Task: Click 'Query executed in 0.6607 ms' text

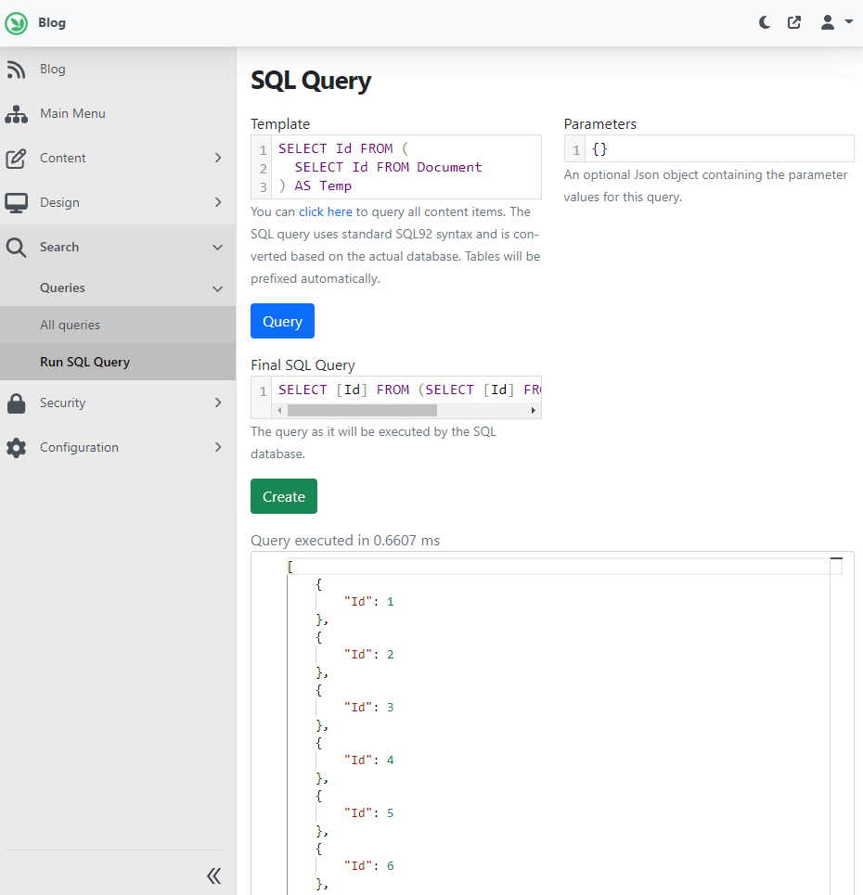Action: pos(345,541)
